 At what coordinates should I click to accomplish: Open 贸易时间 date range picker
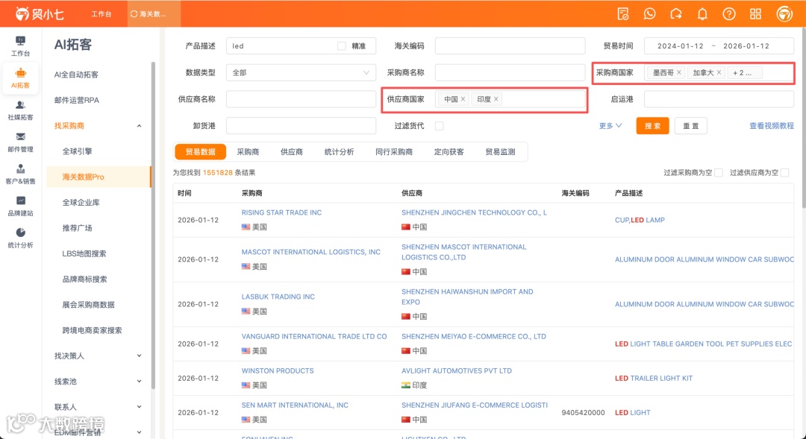pos(719,45)
